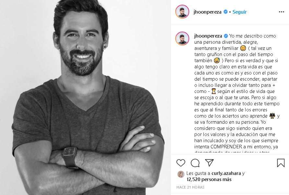Viewport: 289px width, 195px height.
Task: Click the verified badge in the caption
Action: [226, 36]
